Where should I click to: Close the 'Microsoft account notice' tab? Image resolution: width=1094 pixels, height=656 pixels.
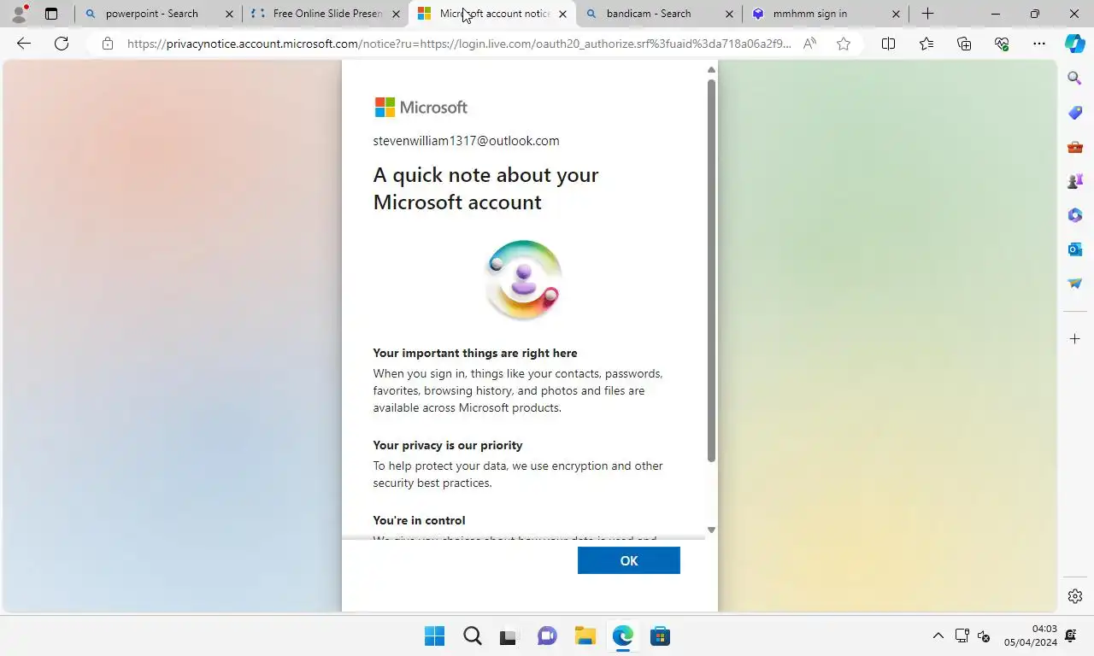point(562,14)
